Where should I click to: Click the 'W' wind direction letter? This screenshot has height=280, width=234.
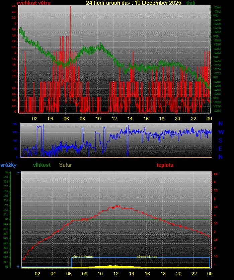click(x=221, y=132)
